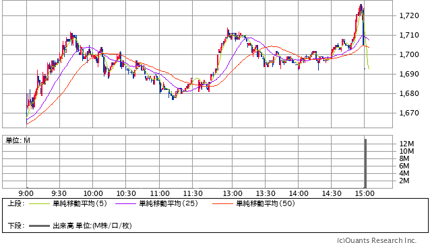This screenshot has height=243, width=430.
Task: Click the 13:30 time axis label
Action: 266,193
